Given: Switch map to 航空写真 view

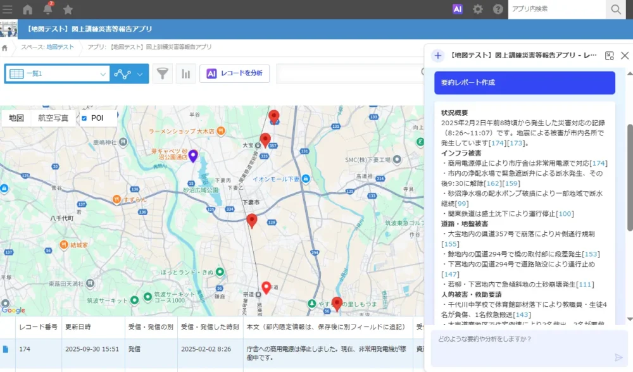Looking at the screenshot, I should click(53, 118).
